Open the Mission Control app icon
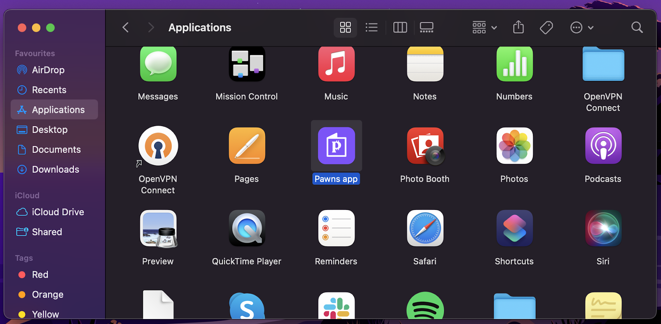This screenshot has height=324, width=661. click(247, 64)
